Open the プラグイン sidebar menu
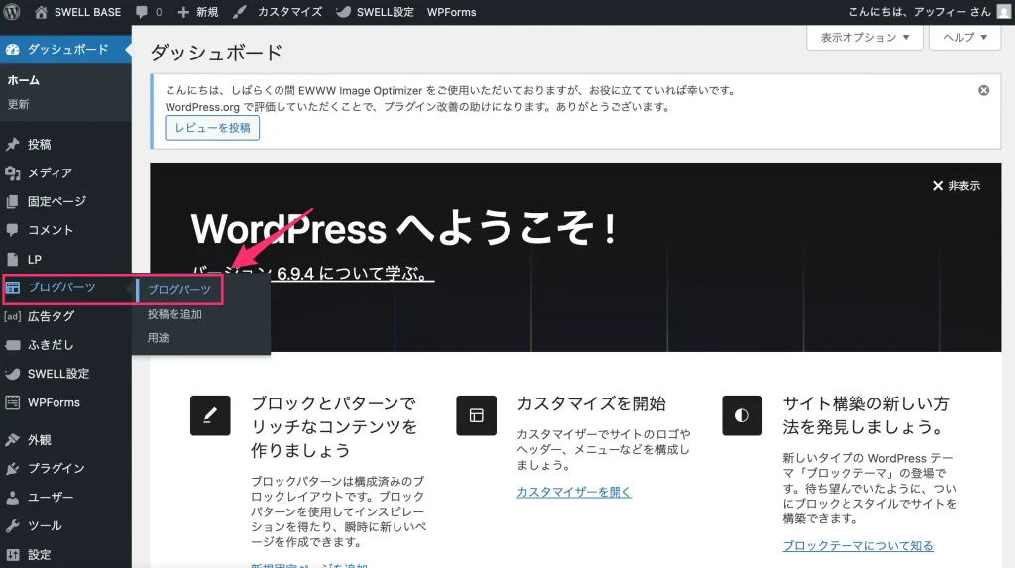The width and height of the screenshot is (1015, 568). tap(56, 468)
